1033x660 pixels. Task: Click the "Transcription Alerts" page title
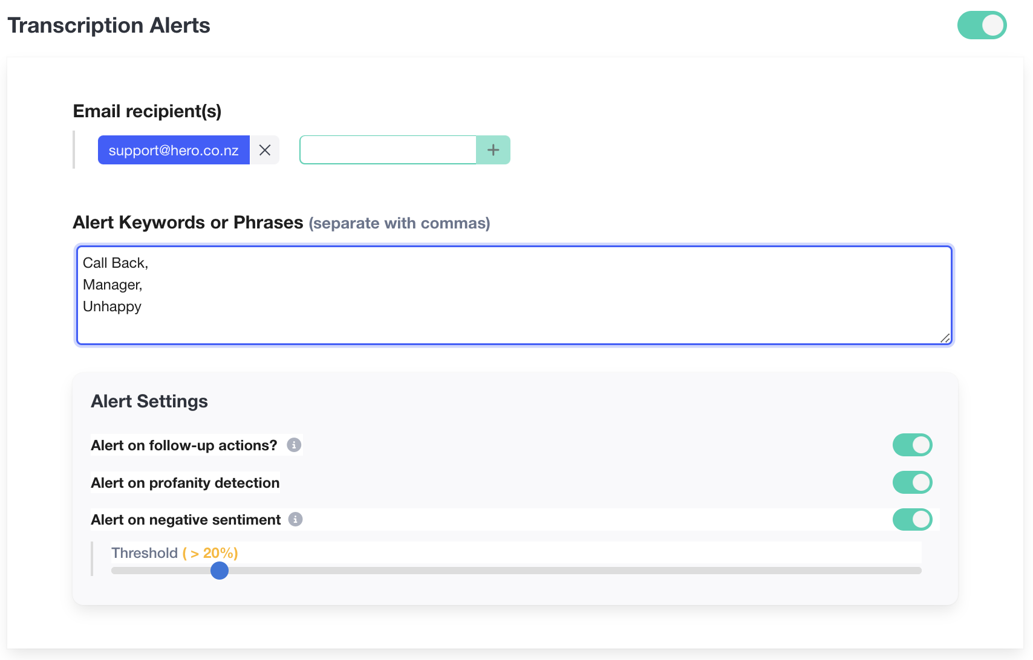coord(109,25)
